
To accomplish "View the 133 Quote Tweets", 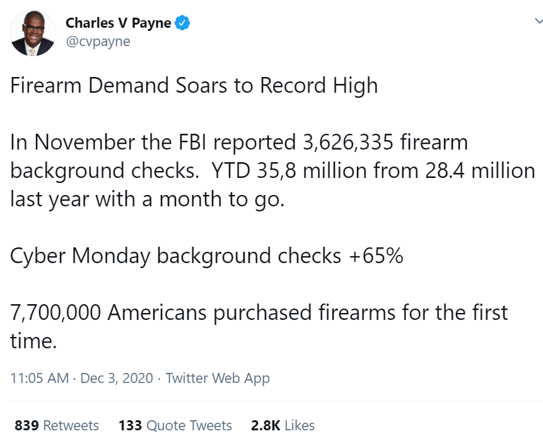I will [175, 426].
